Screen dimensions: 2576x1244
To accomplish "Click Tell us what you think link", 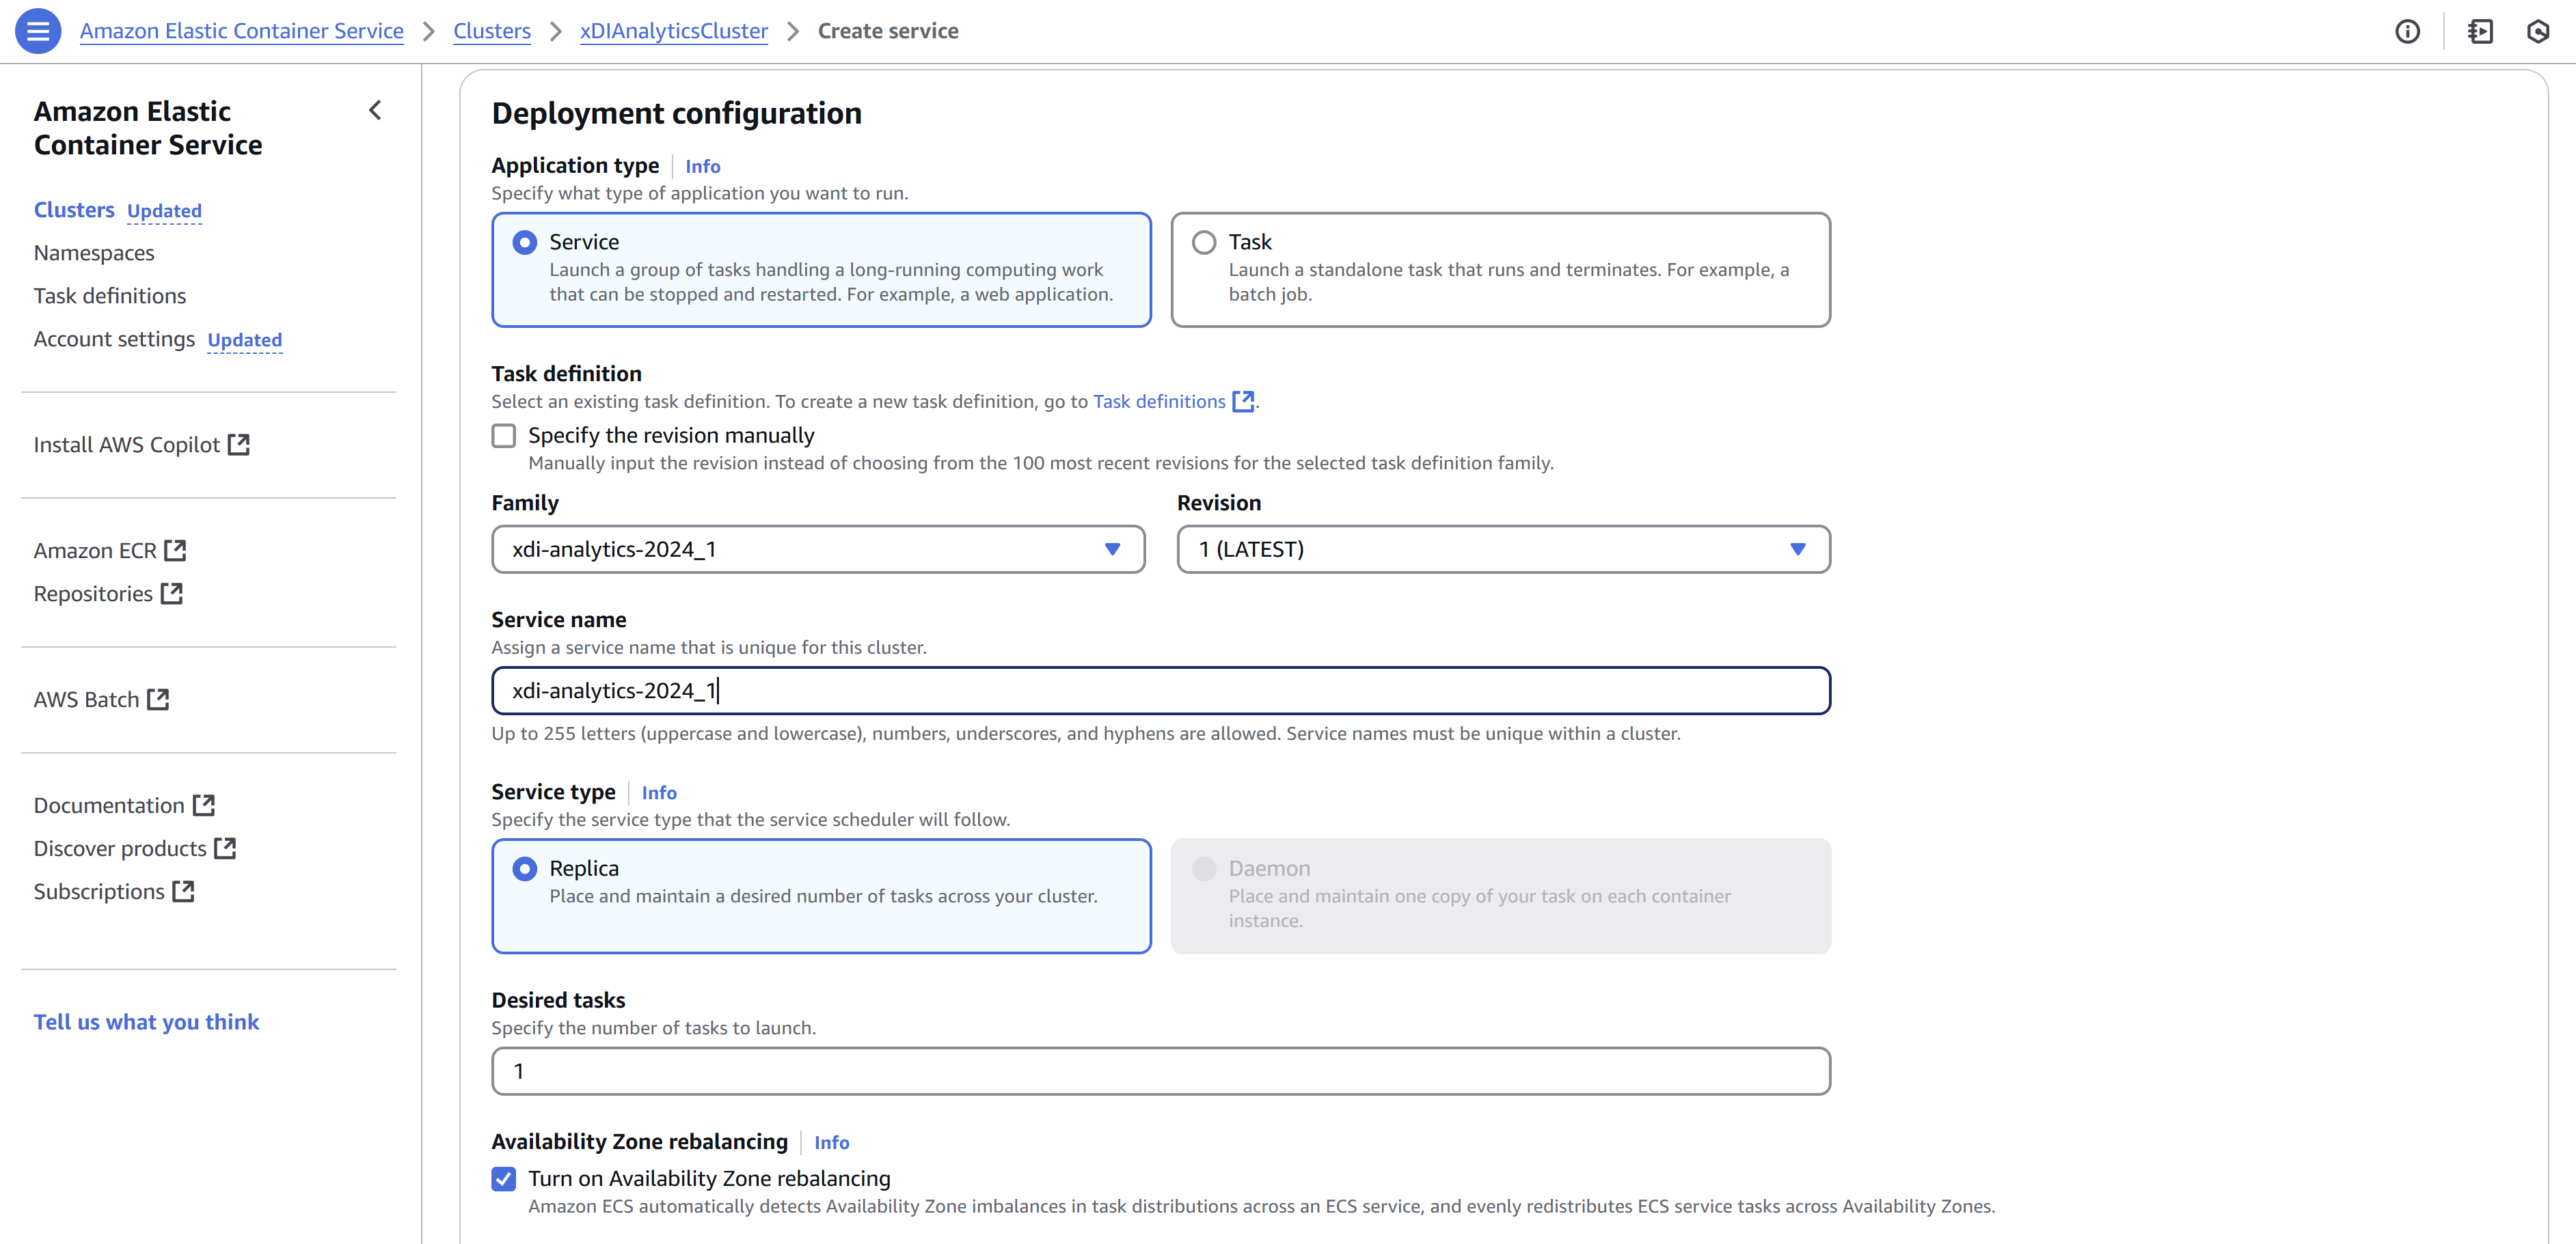I will (x=146, y=1022).
